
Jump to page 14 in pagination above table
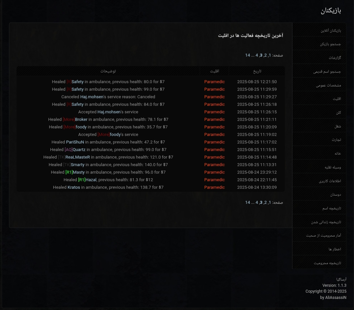[x=248, y=55]
